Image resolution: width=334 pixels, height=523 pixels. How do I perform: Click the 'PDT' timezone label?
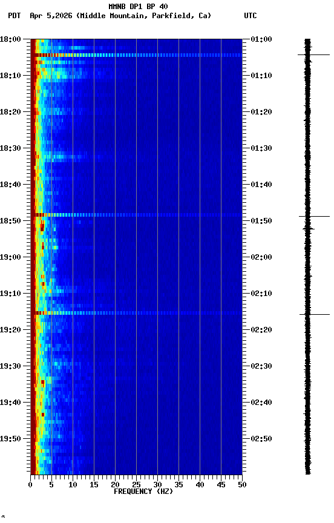pos(15,16)
